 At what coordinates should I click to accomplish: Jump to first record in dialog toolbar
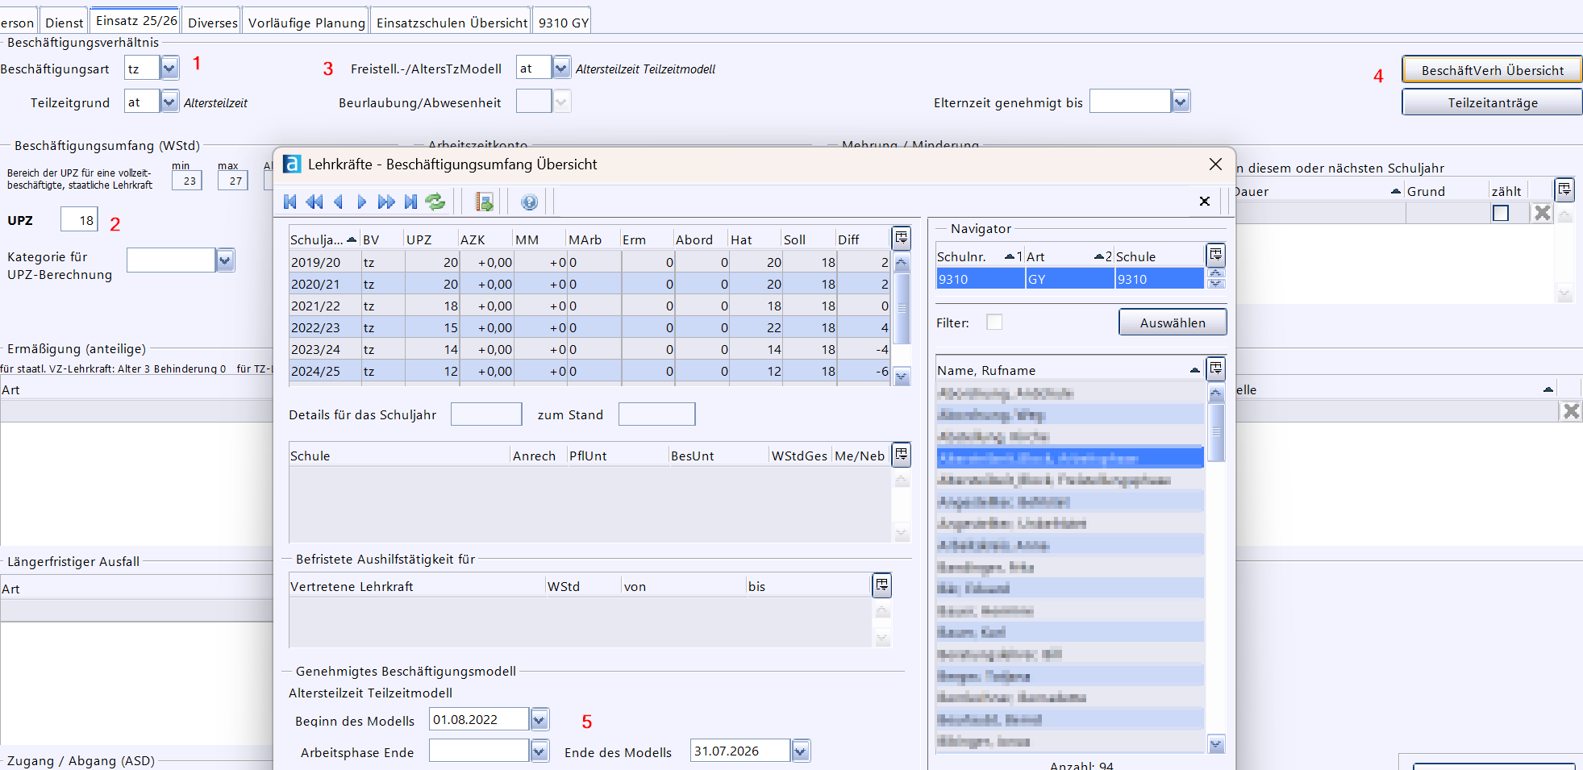pyautogui.click(x=290, y=202)
